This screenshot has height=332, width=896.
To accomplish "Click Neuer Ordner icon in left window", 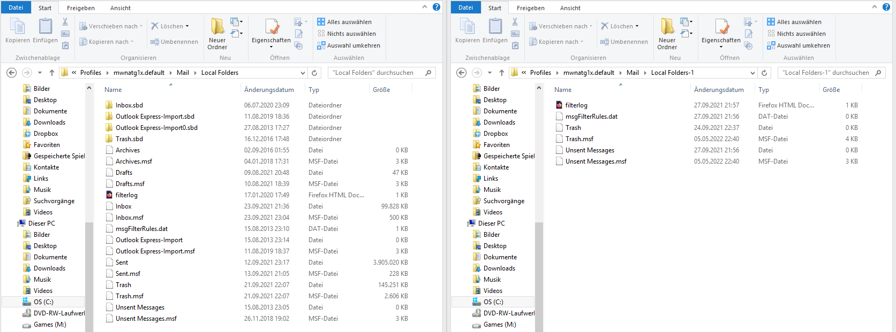I will 217,27.
